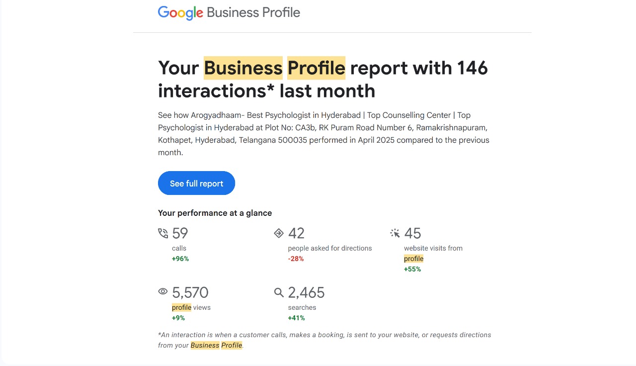Screen dimensions: 636x366
Task: Click the website visits cursor icon
Action: [395, 233]
